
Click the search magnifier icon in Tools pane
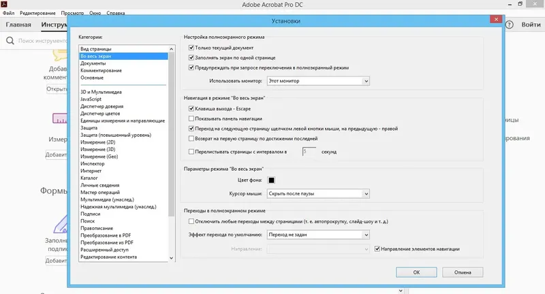(10, 41)
